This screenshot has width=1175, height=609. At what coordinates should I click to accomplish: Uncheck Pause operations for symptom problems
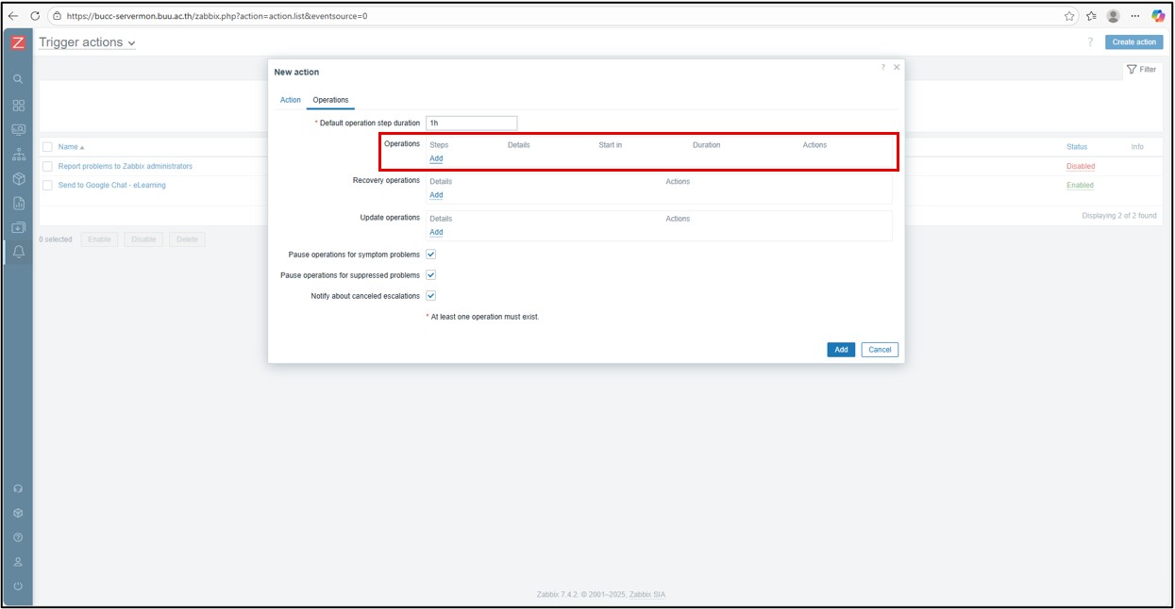coord(431,255)
